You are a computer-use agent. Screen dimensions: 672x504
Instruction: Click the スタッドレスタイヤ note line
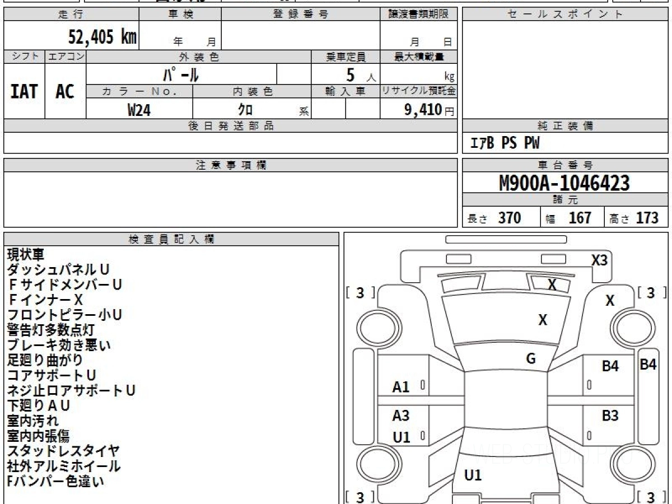(63, 450)
